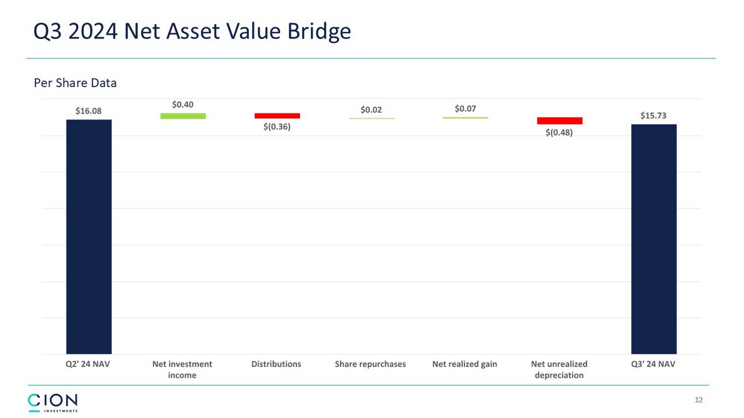Viewport: 744px width, 418px height.
Task: Click the page number 12
Action: coord(698,400)
